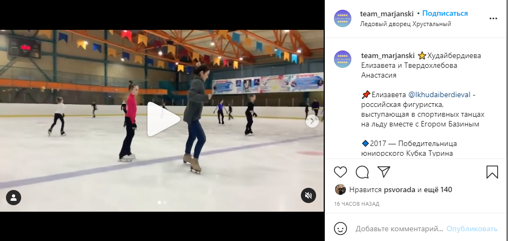Select the second carousel dot indicator
508x241 pixels.
165,202
